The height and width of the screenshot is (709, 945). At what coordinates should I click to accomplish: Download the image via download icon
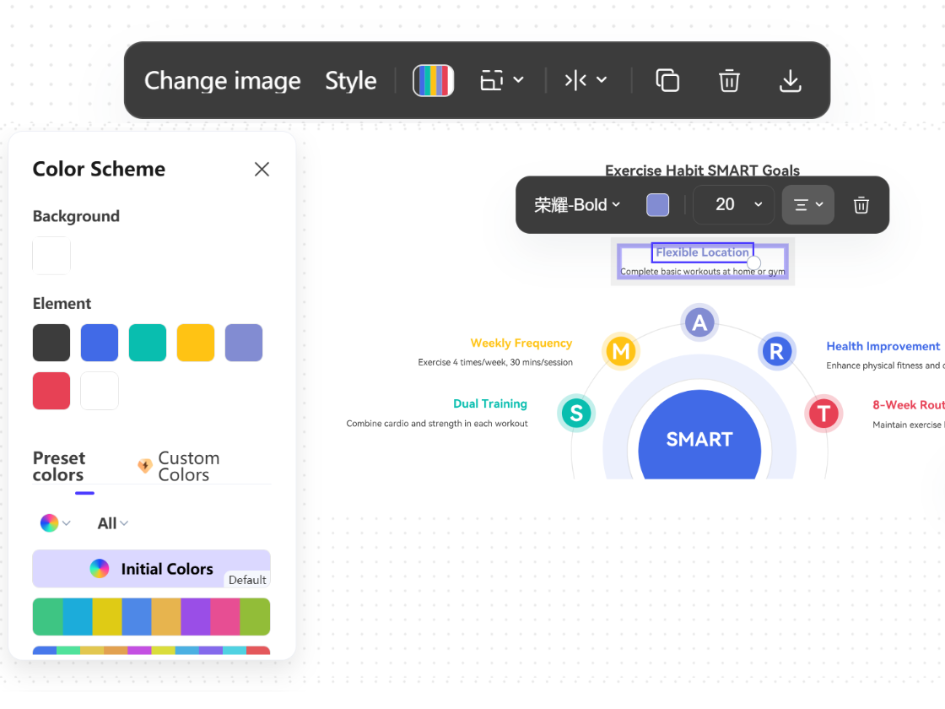791,81
